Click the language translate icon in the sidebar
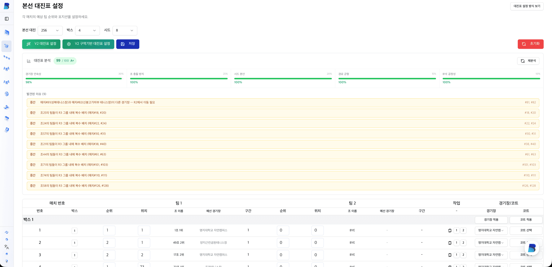 pyautogui.click(x=7, y=247)
